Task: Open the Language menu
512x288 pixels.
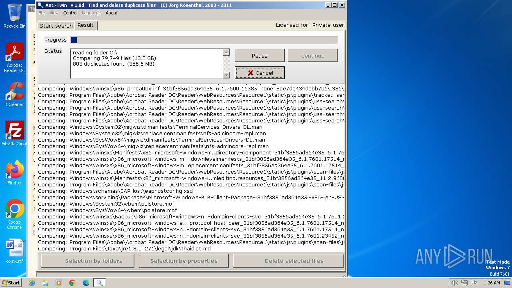Action: pyautogui.click(x=91, y=13)
